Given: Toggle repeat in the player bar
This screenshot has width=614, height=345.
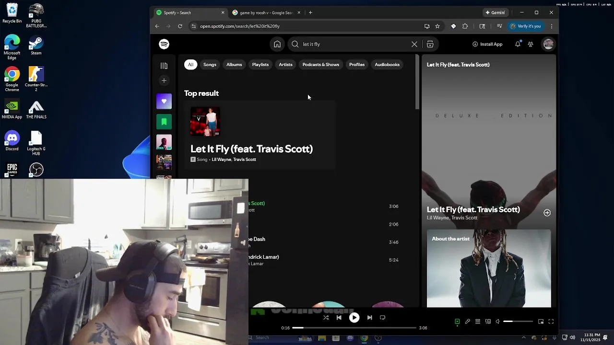Looking at the screenshot, I should [382, 317].
